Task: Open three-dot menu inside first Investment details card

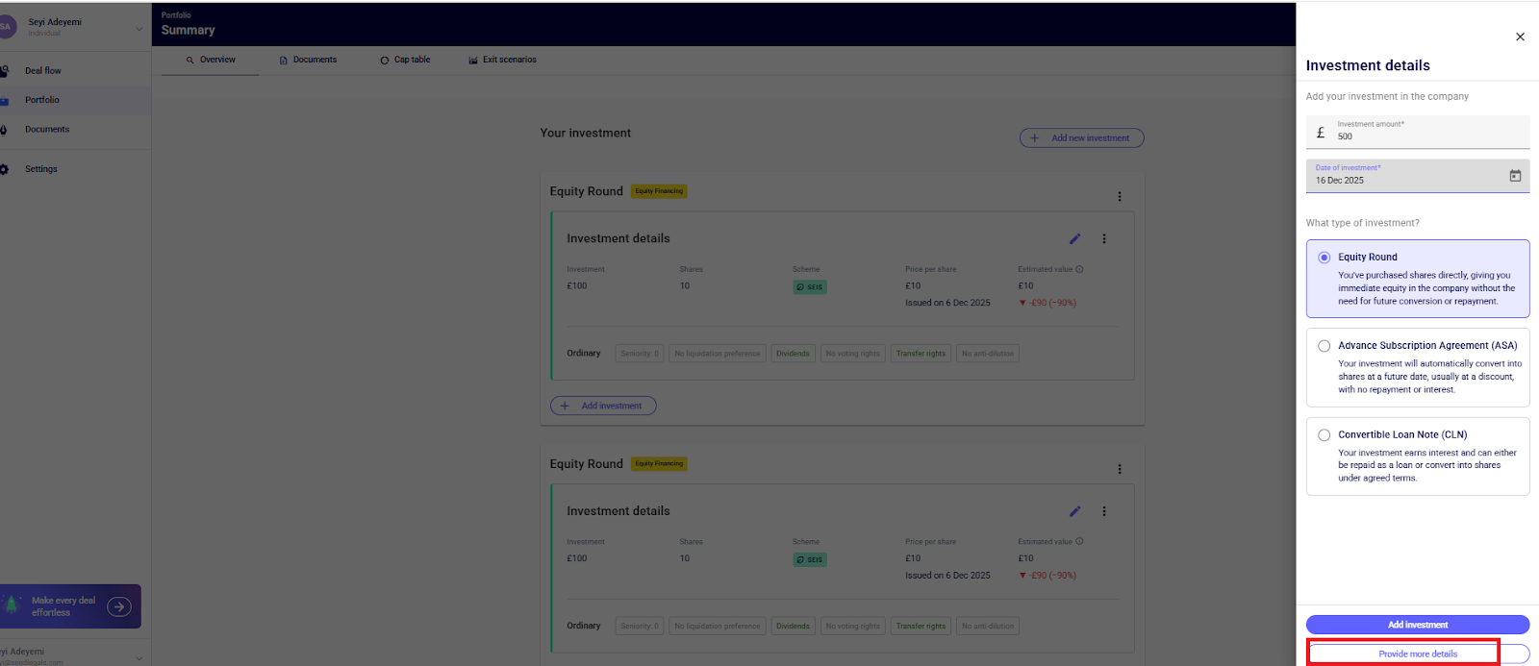Action: point(1103,239)
